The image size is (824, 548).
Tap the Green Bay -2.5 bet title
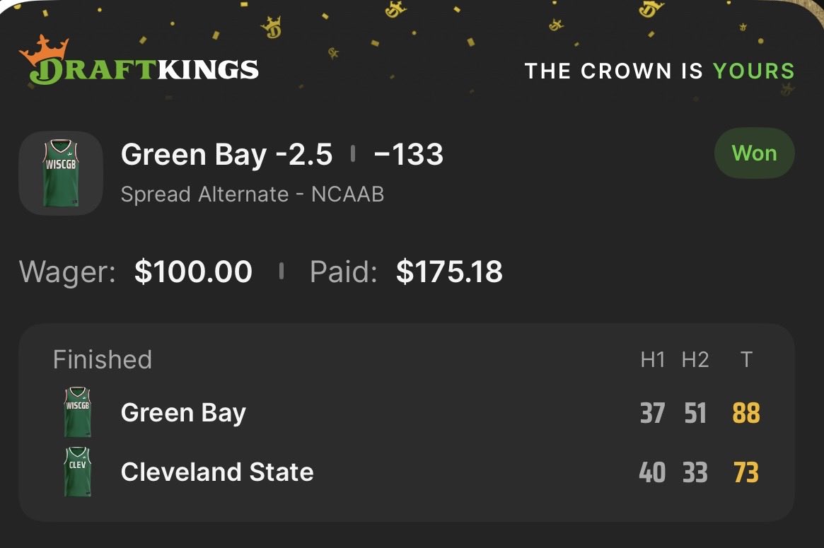[x=226, y=155]
